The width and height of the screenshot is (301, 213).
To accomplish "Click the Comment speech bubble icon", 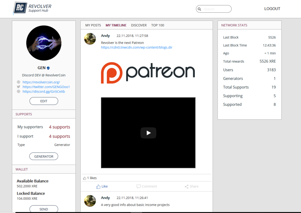I will [138, 186].
